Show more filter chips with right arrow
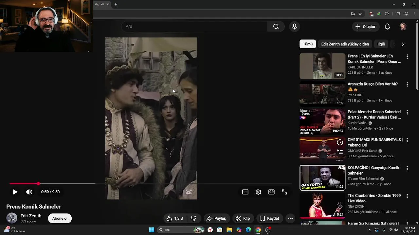 tap(403, 44)
